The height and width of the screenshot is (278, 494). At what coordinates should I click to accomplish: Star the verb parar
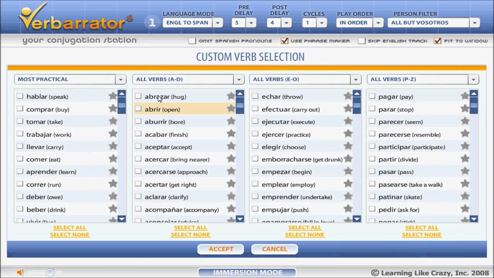[x=465, y=109]
